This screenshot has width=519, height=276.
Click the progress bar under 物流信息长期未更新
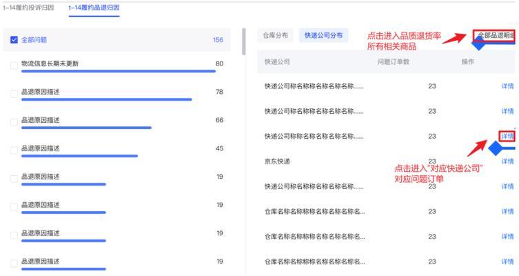tap(118, 71)
